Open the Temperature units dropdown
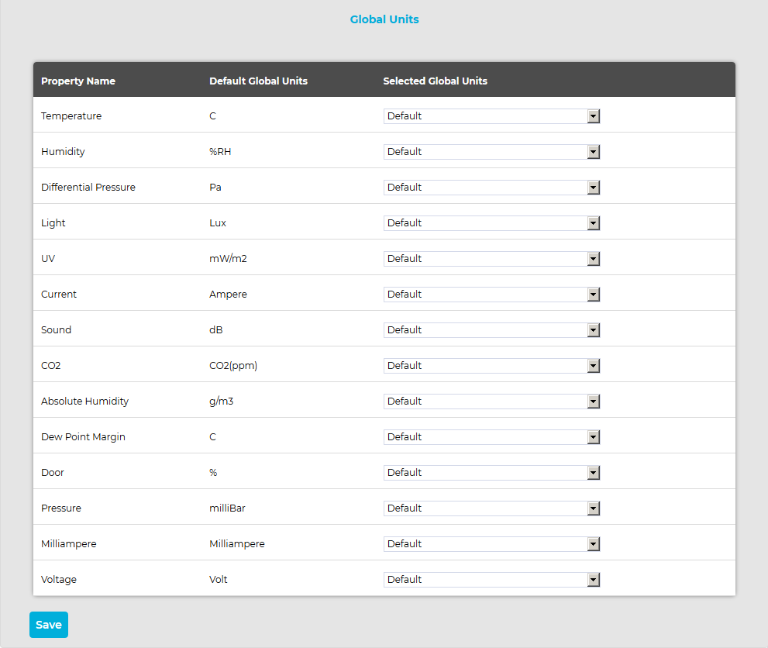Screen dimensions: 768x648 [x=491, y=116]
